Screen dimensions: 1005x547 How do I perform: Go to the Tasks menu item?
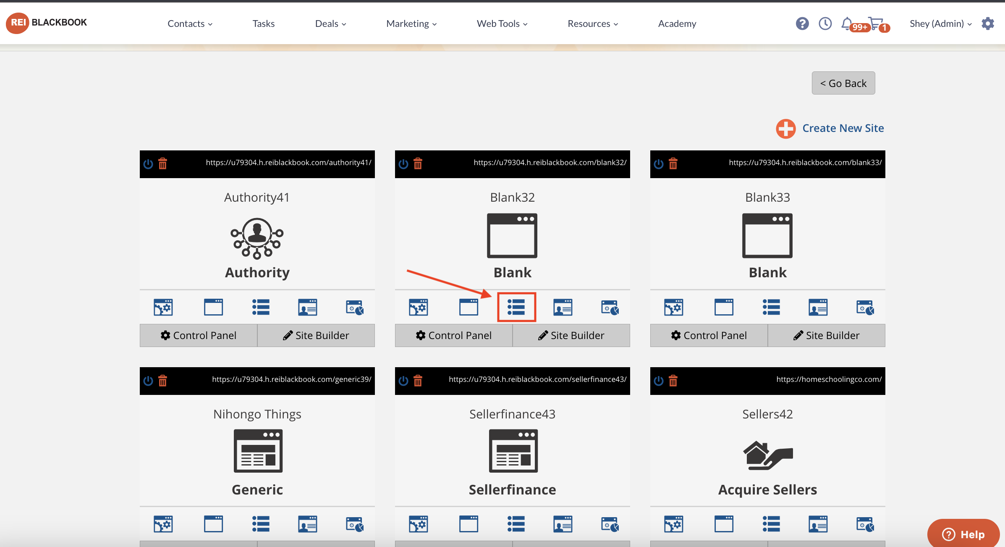click(264, 24)
